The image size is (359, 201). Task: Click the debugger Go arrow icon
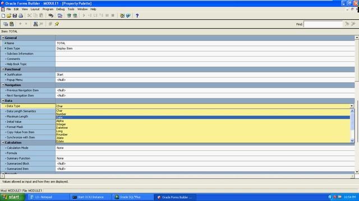(x=84, y=16)
